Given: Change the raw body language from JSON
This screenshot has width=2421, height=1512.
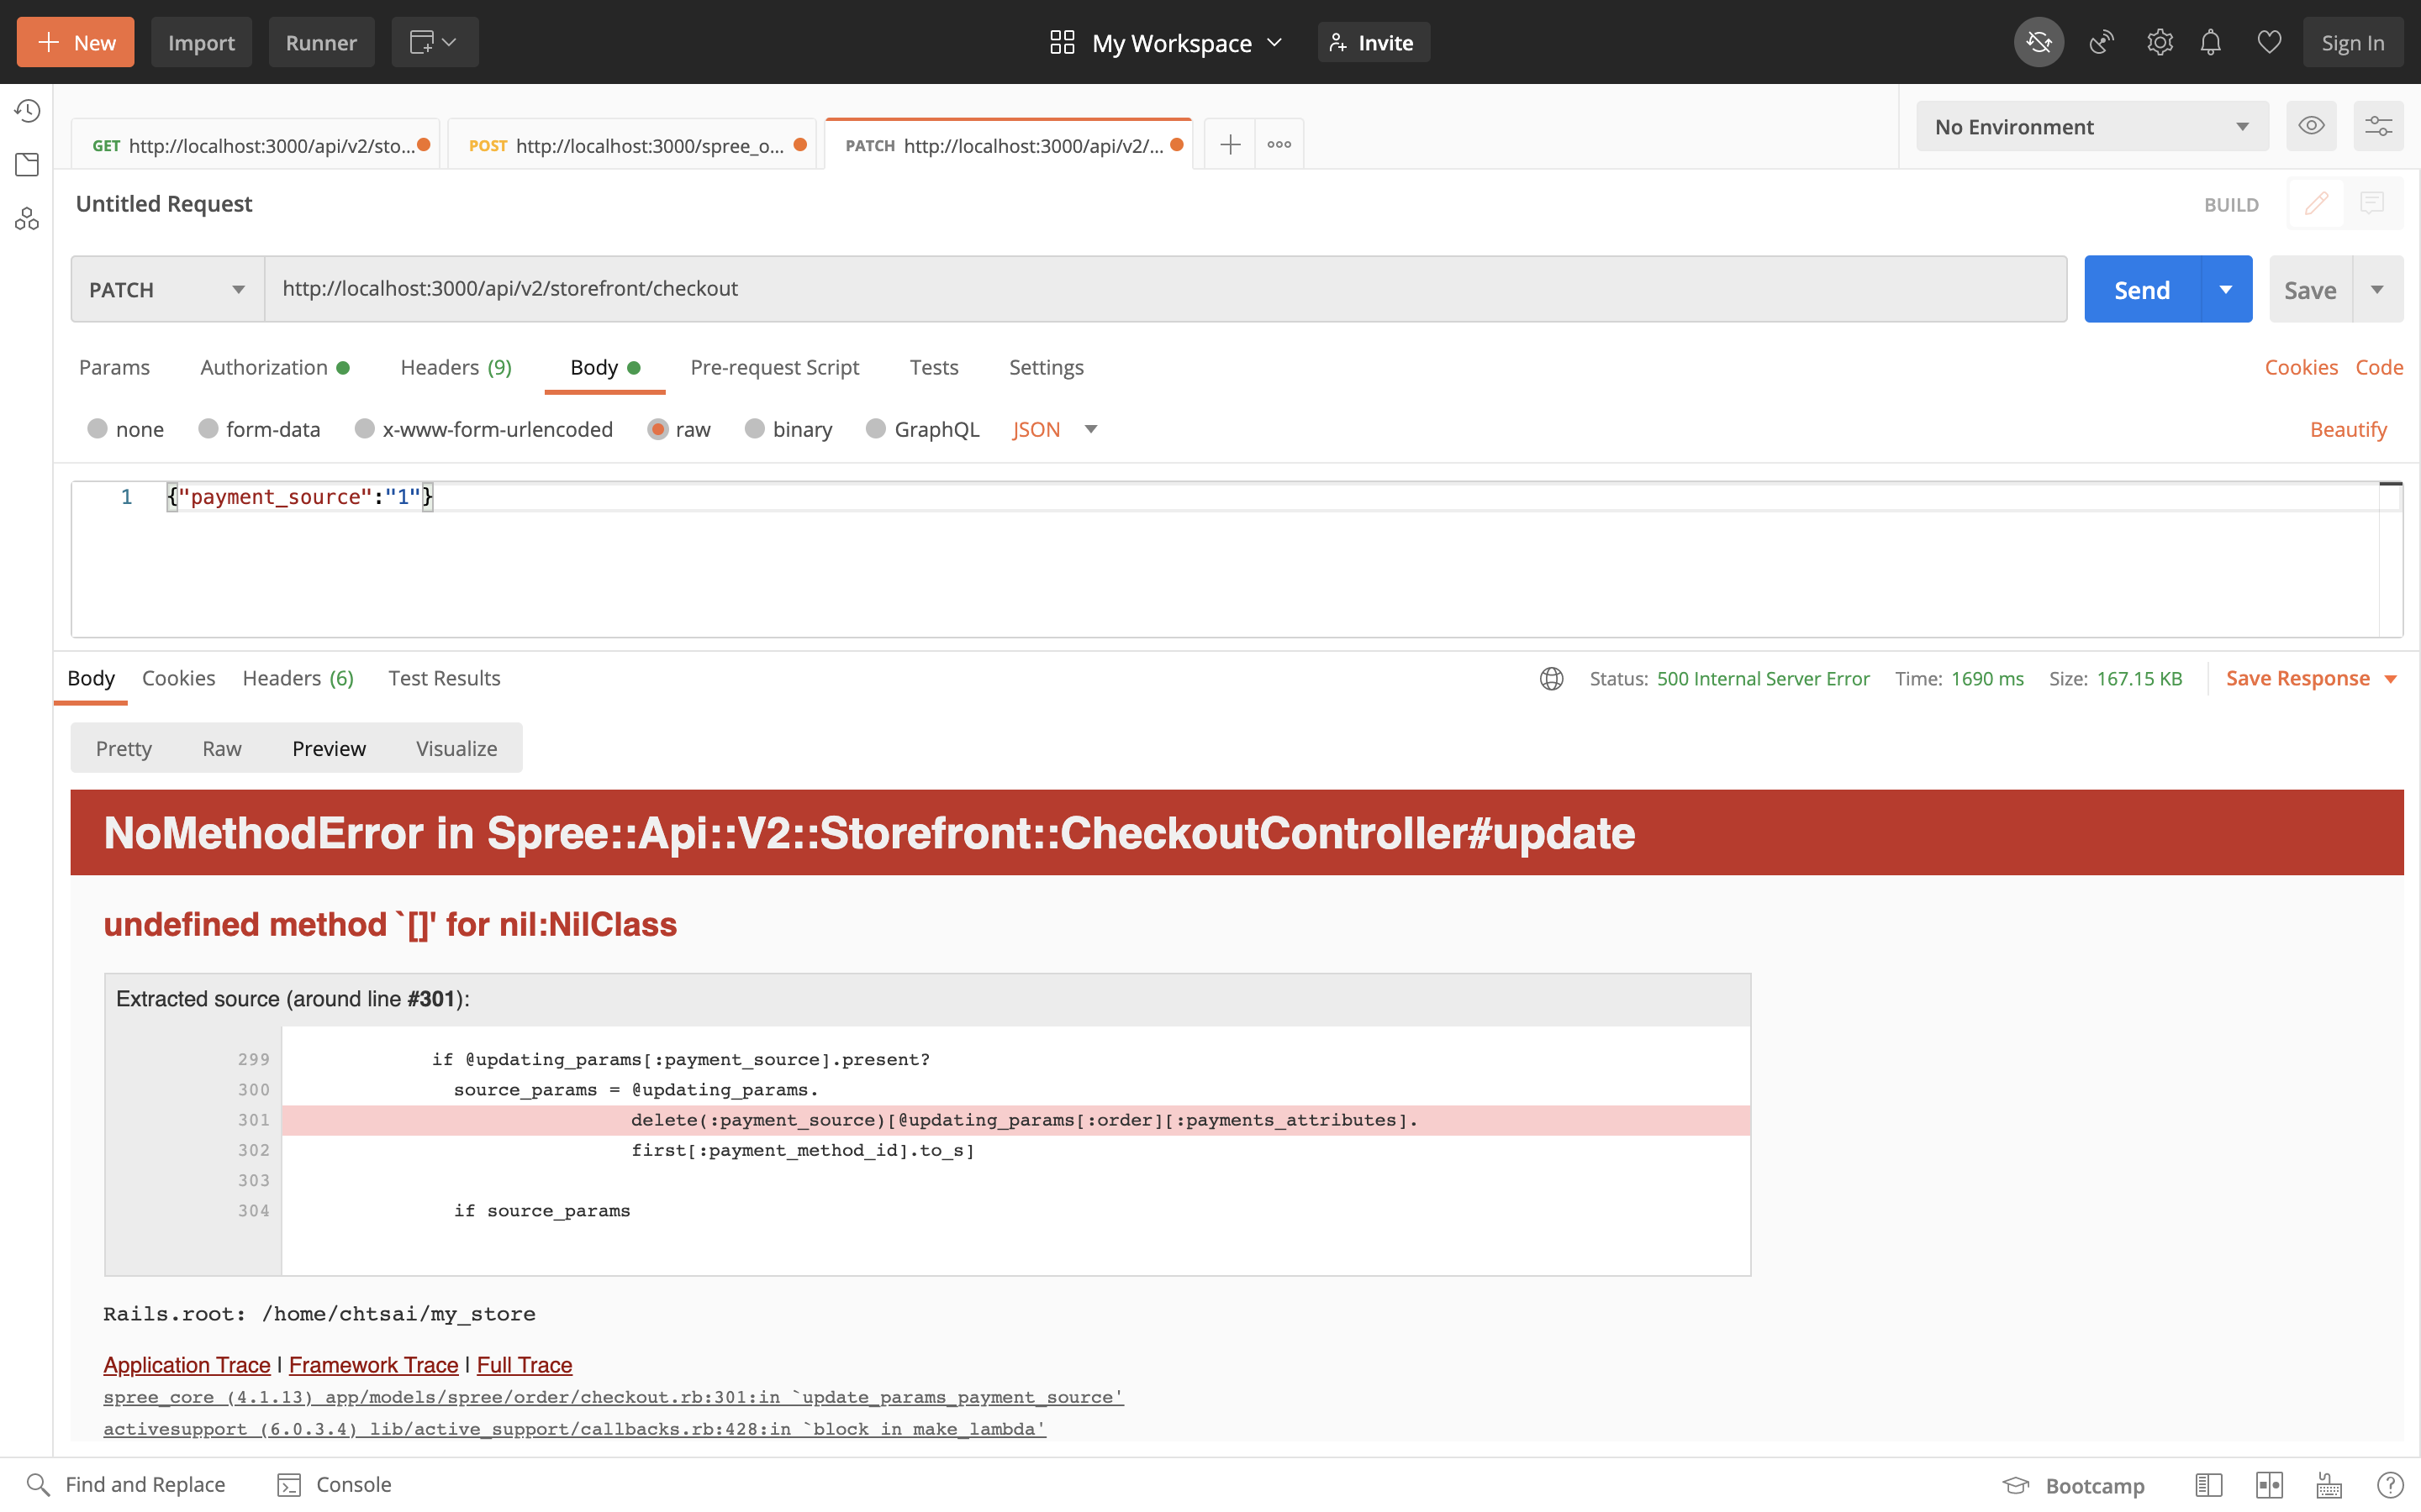Looking at the screenshot, I should pyautogui.click(x=1052, y=429).
